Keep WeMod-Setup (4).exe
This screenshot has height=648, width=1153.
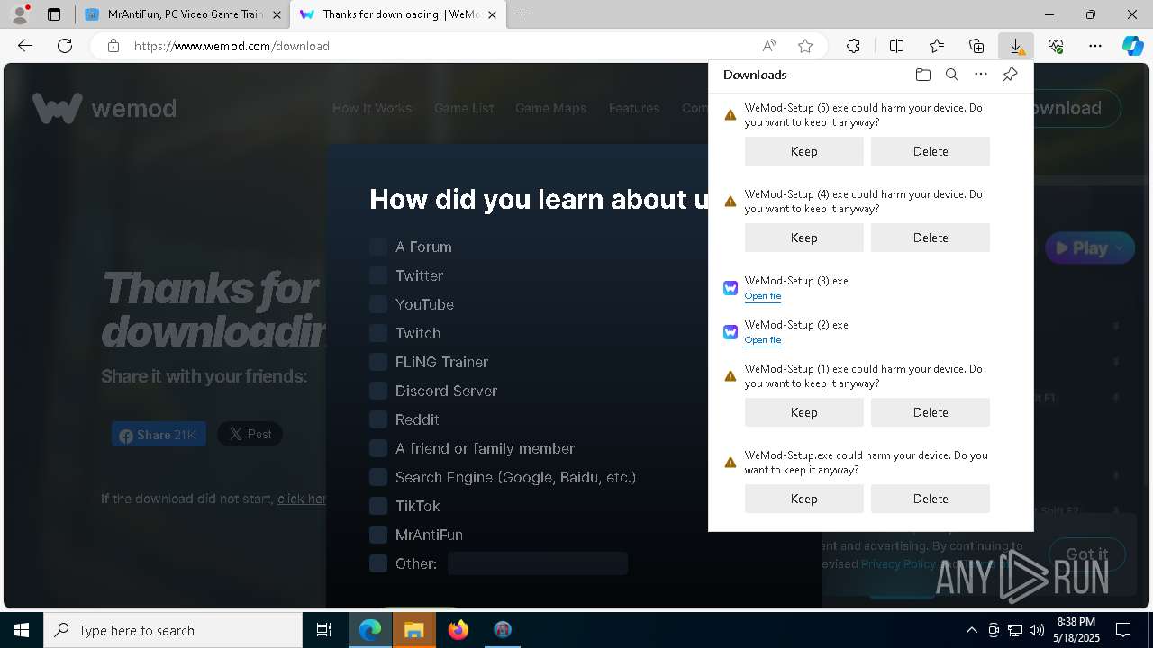[x=804, y=238]
